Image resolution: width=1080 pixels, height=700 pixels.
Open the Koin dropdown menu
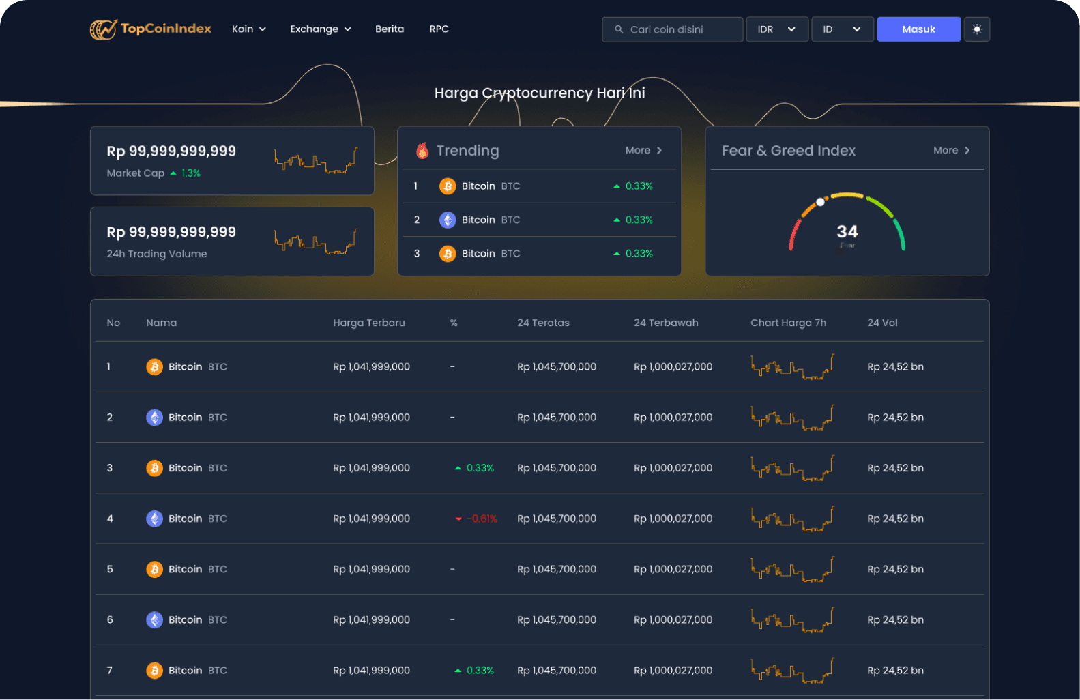pyautogui.click(x=248, y=29)
